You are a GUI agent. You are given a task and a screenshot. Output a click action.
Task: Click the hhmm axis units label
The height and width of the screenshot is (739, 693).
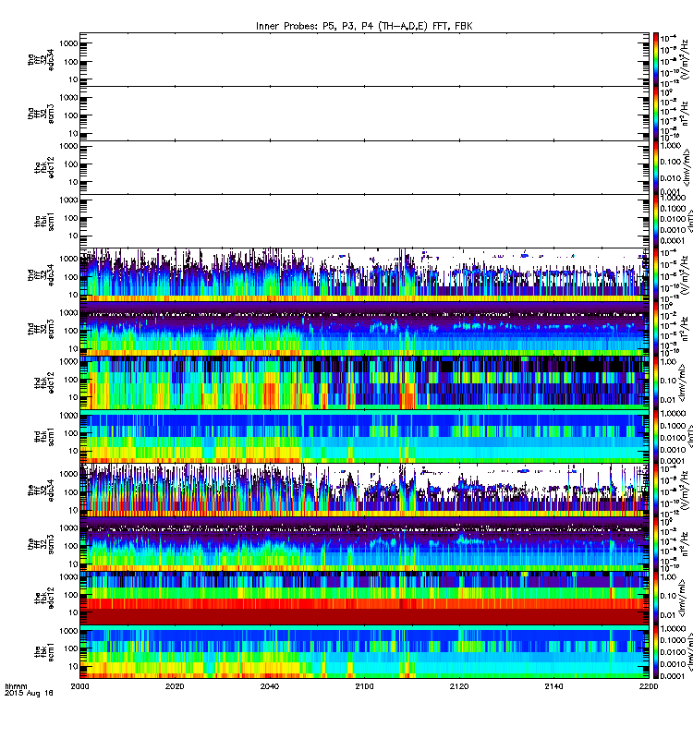click(16, 686)
